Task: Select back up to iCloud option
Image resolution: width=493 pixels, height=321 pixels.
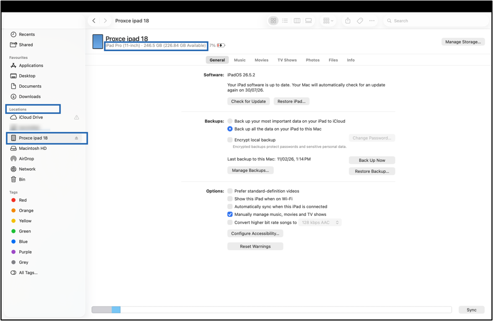Action: pyautogui.click(x=230, y=121)
